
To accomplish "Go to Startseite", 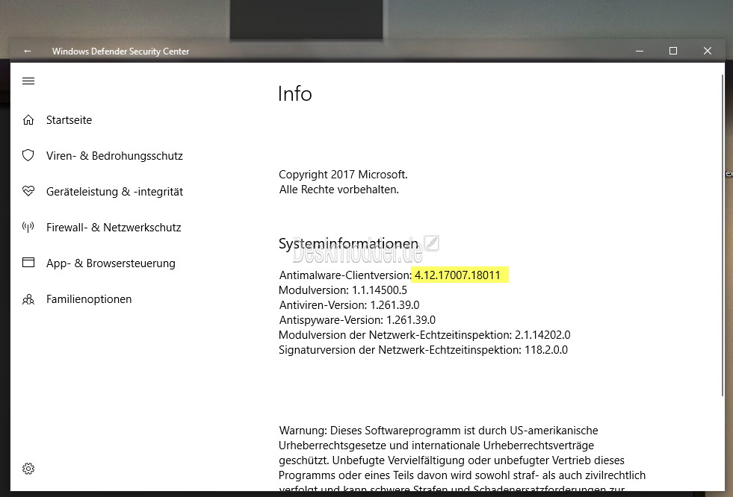I will pos(69,120).
